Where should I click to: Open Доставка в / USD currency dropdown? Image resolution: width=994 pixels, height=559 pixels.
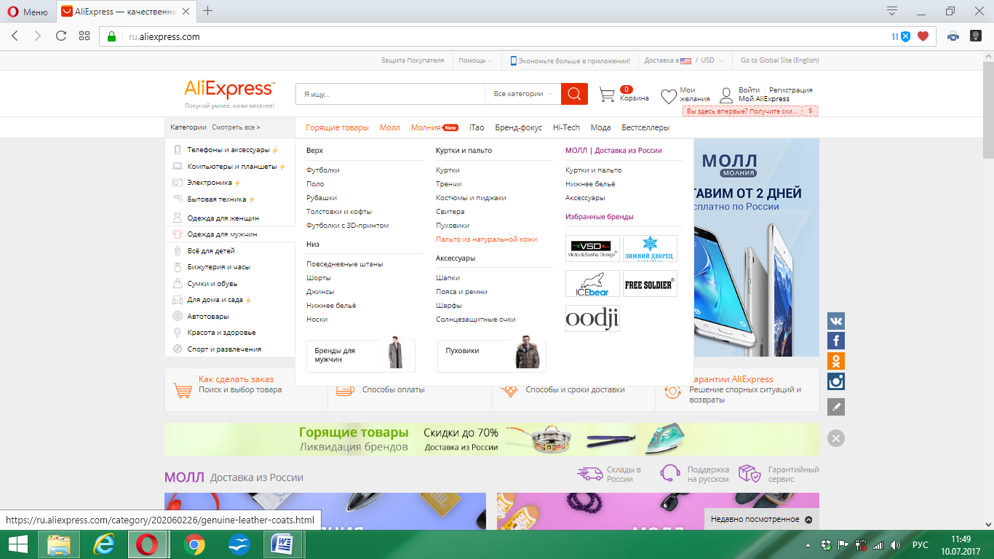coord(683,60)
